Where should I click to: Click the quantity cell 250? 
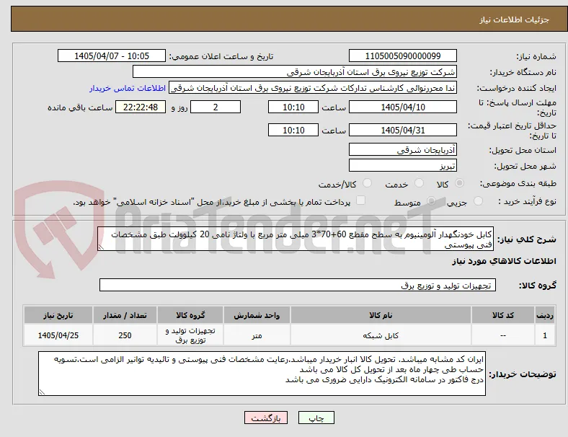pos(125,335)
